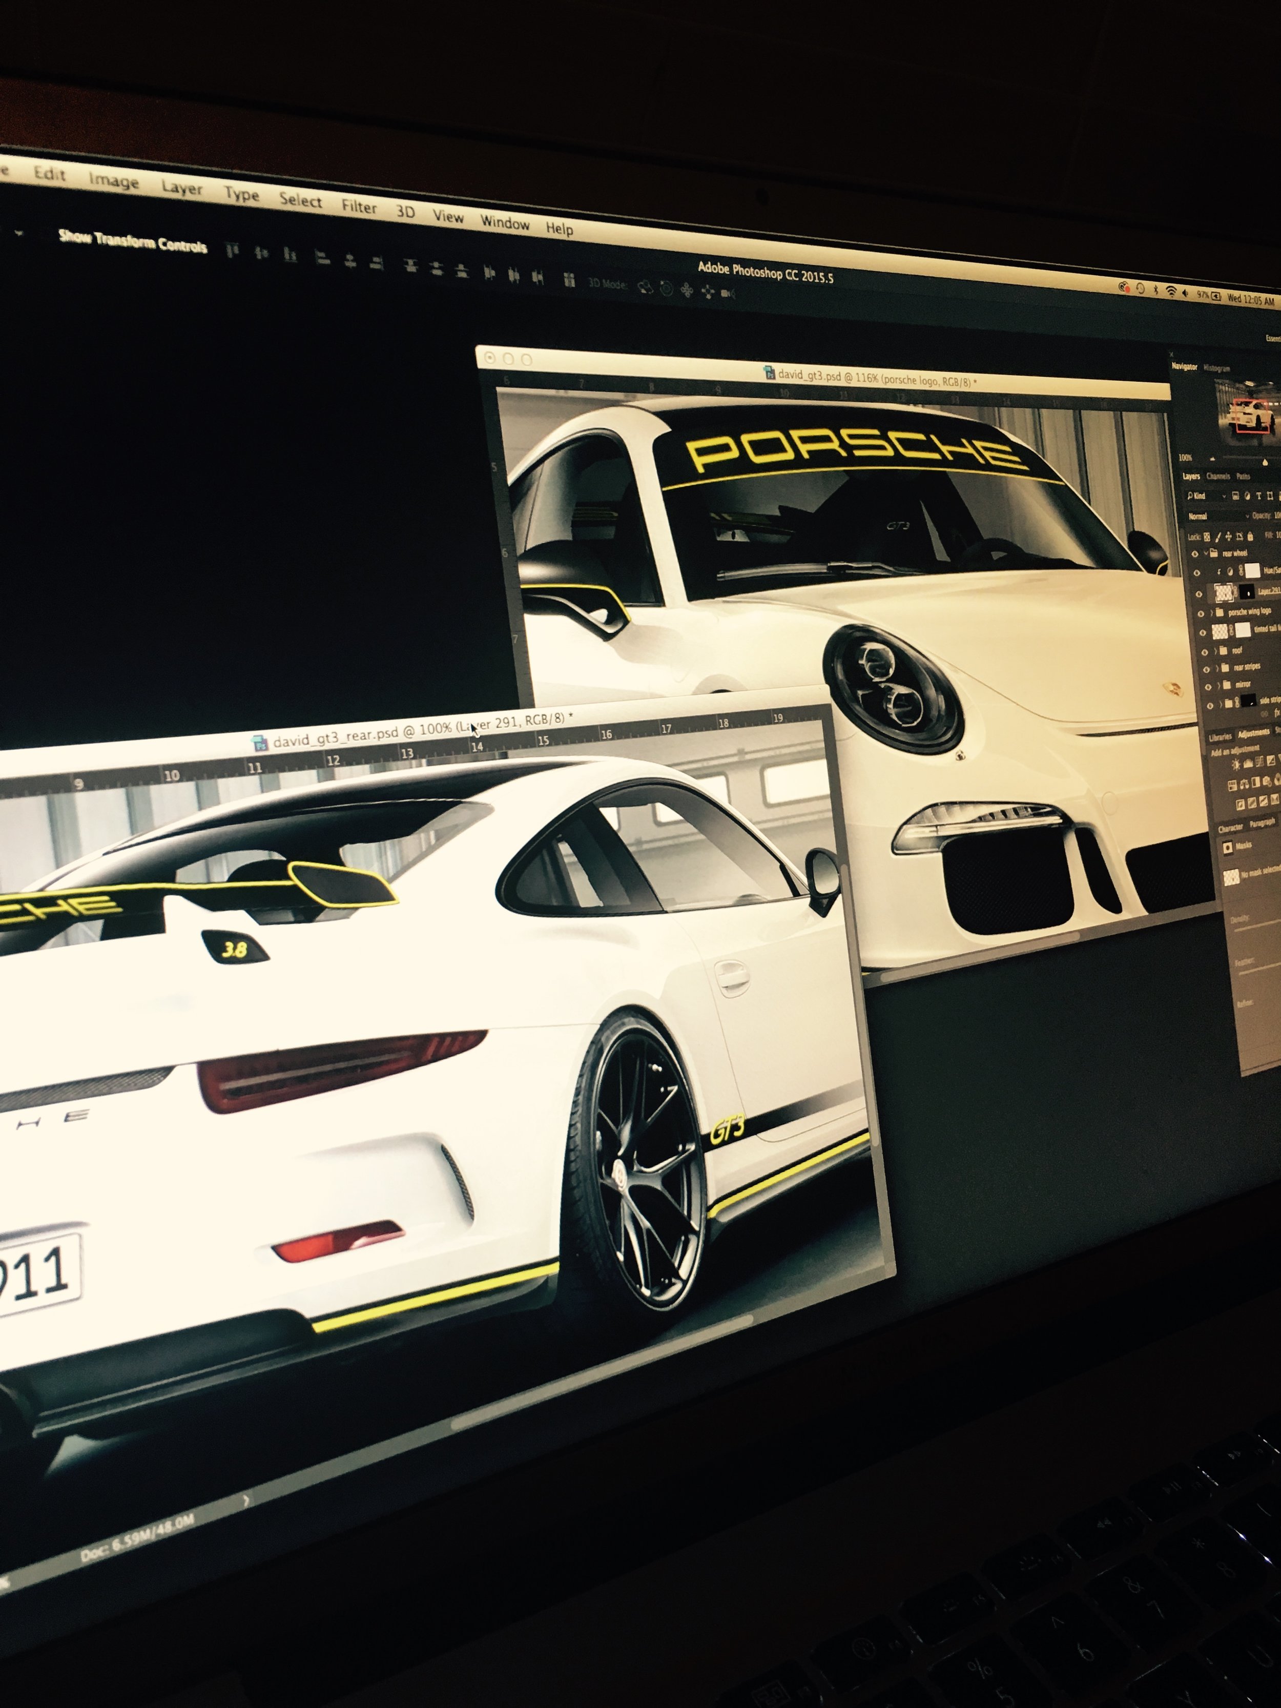1281x1708 pixels.
Task: Expand the rear stripes group
Action: (x=1217, y=668)
